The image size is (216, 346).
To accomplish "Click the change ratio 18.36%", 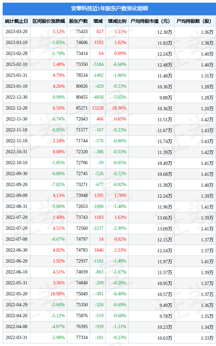I will [119, 108].
